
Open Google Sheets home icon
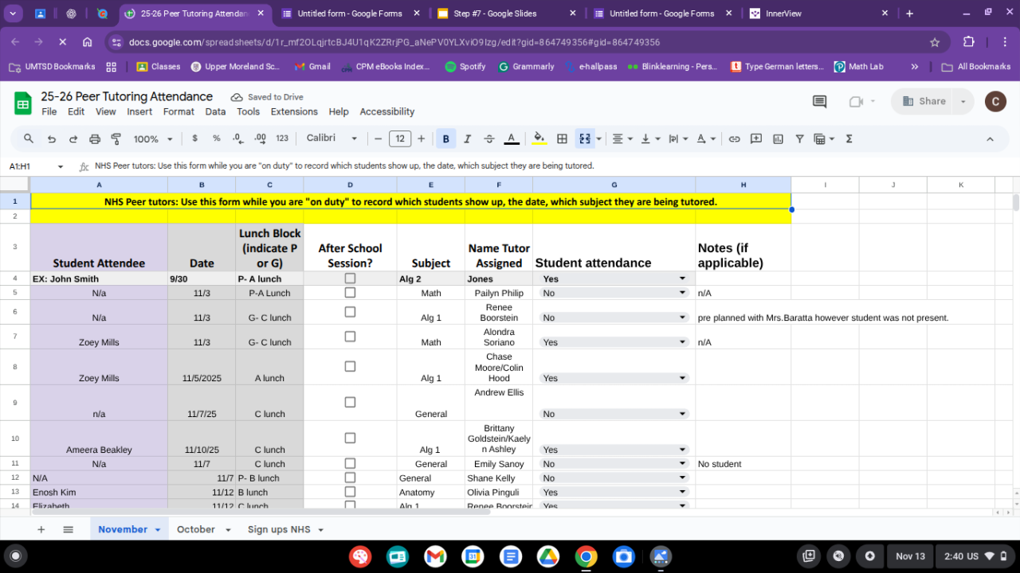pos(23,103)
